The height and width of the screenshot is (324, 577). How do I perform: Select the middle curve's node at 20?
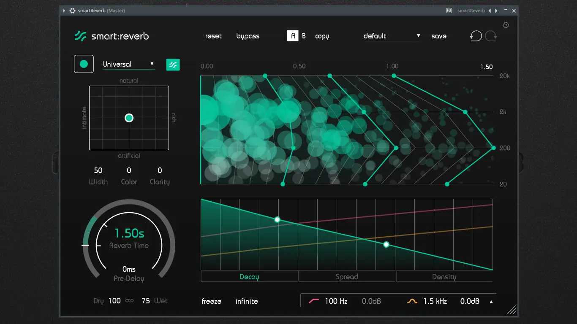pyautogui.click(x=365, y=184)
